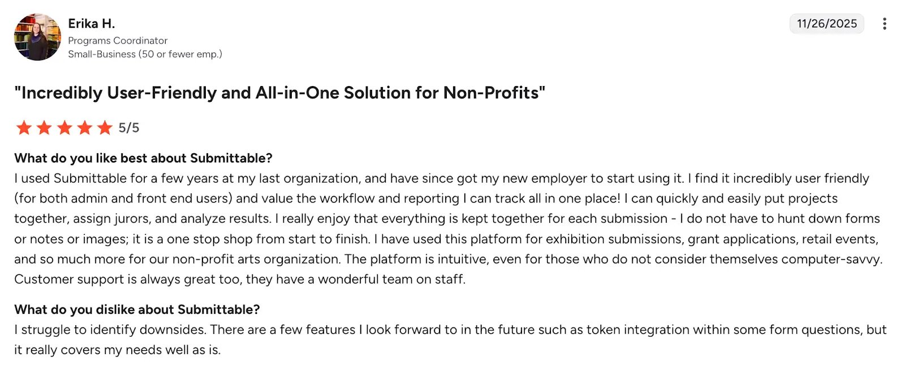Click the line starting 'I struggle to identify'
This screenshot has width=905, height=370.
(450, 330)
